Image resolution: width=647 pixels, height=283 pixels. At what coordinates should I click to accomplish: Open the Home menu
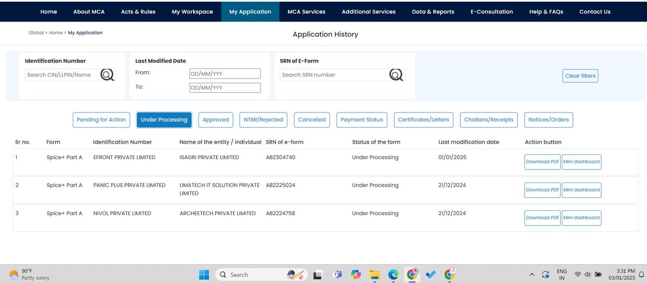tap(49, 11)
